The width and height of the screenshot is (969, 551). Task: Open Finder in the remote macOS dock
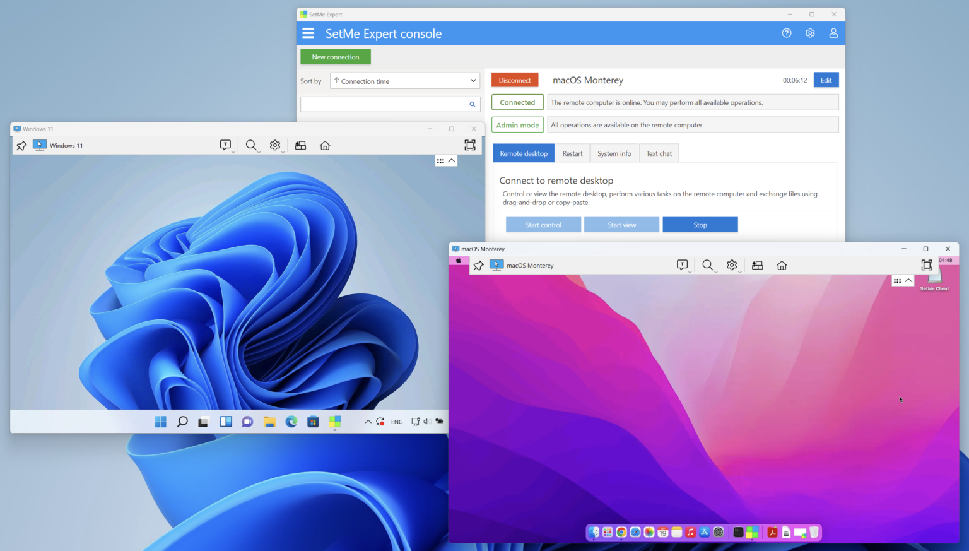pos(594,532)
